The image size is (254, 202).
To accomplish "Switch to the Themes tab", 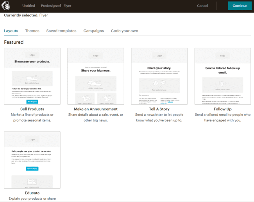I will point(32,31).
